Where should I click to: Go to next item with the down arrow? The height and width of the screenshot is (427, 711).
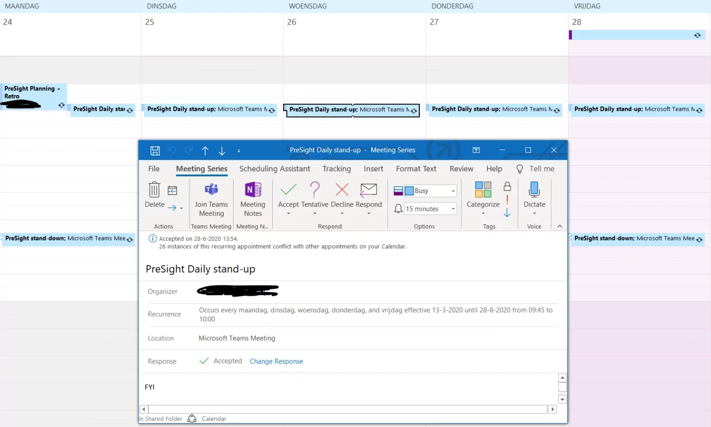click(x=222, y=151)
